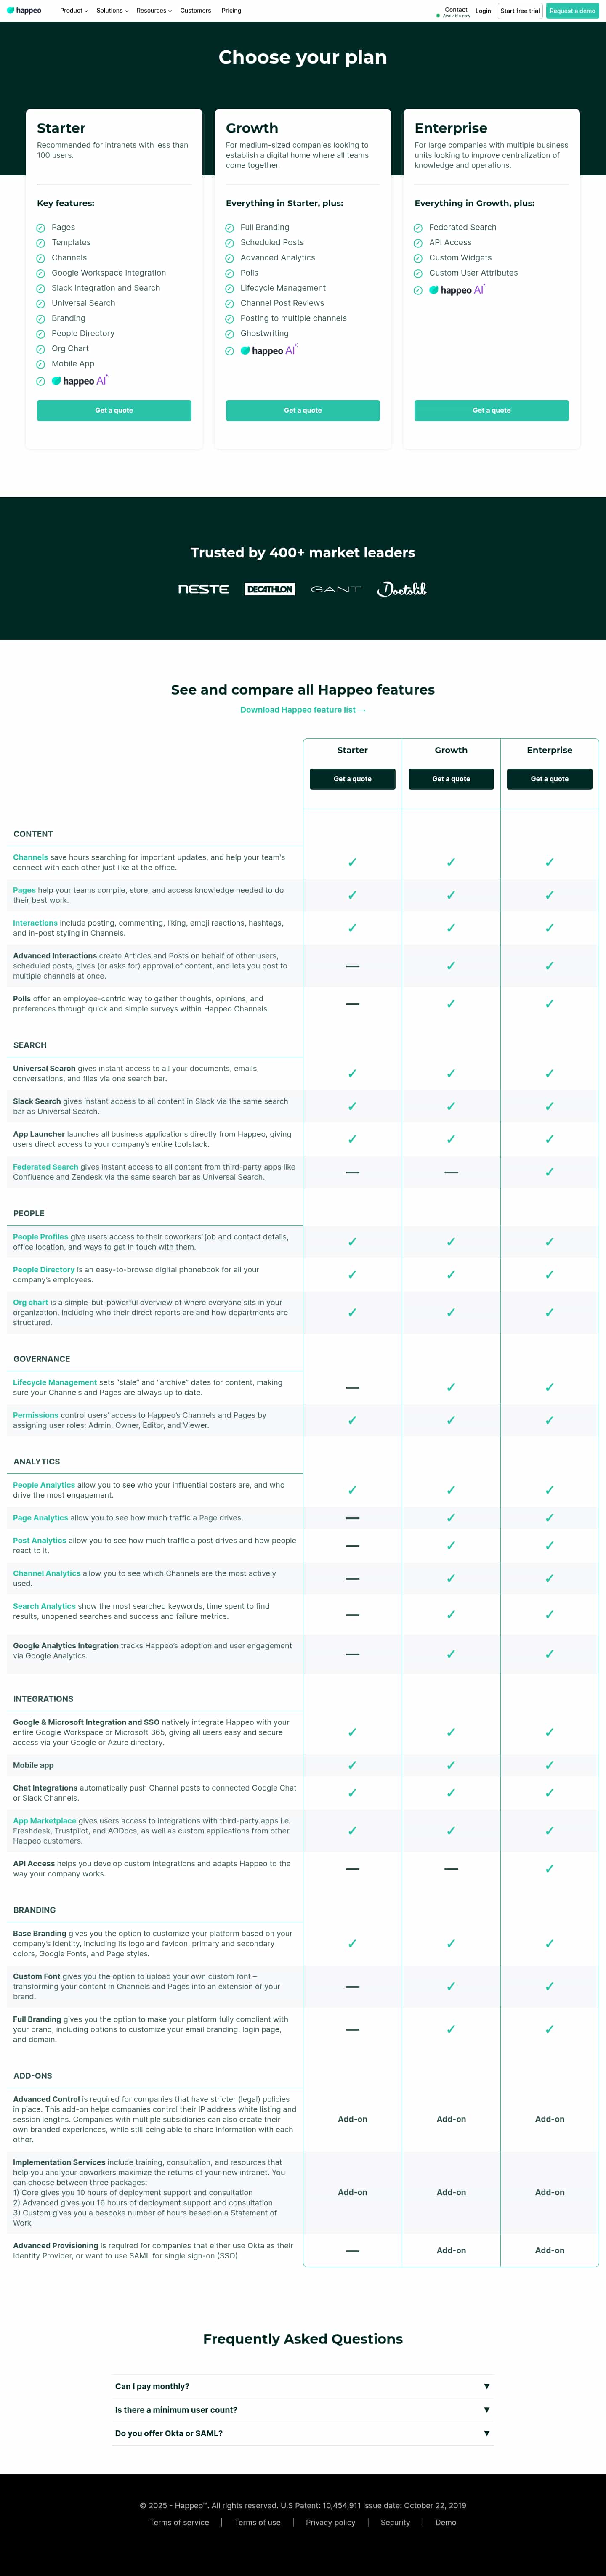Click the Decathlon company logo
Image resolution: width=606 pixels, height=2576 pixels.
click(269, 589)
